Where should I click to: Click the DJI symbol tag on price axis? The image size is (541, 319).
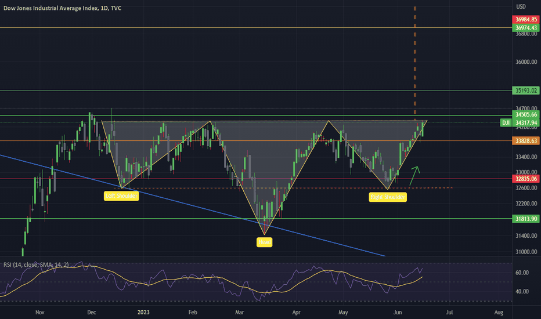506,123
